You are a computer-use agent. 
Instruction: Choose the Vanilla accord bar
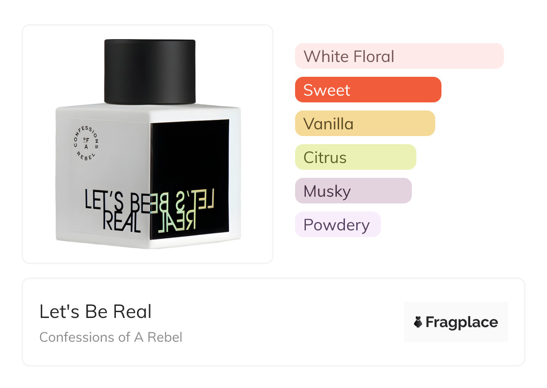[x=365, y=123]
